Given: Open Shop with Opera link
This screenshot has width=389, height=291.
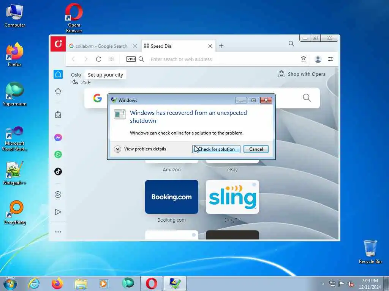Looking at the screenshot, I should [302, 74].
